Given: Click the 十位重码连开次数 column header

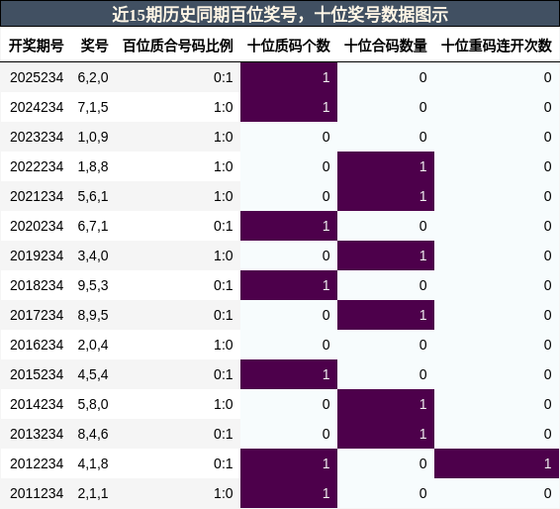Looking at the screenshot, I should click(x=497, y=46).
